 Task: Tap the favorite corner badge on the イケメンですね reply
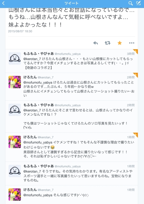pyautogui.click(x=136, y=135)
